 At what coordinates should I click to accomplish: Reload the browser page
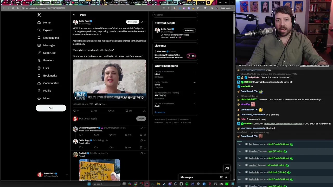pos(13,8)
